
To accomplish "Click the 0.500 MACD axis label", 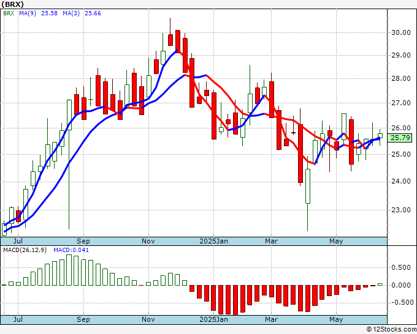I will click(401, 267).
